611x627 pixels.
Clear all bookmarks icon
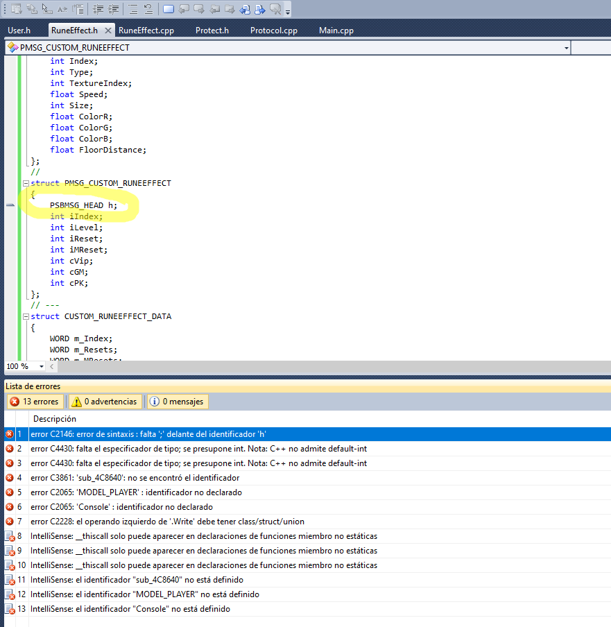point(275,9)
